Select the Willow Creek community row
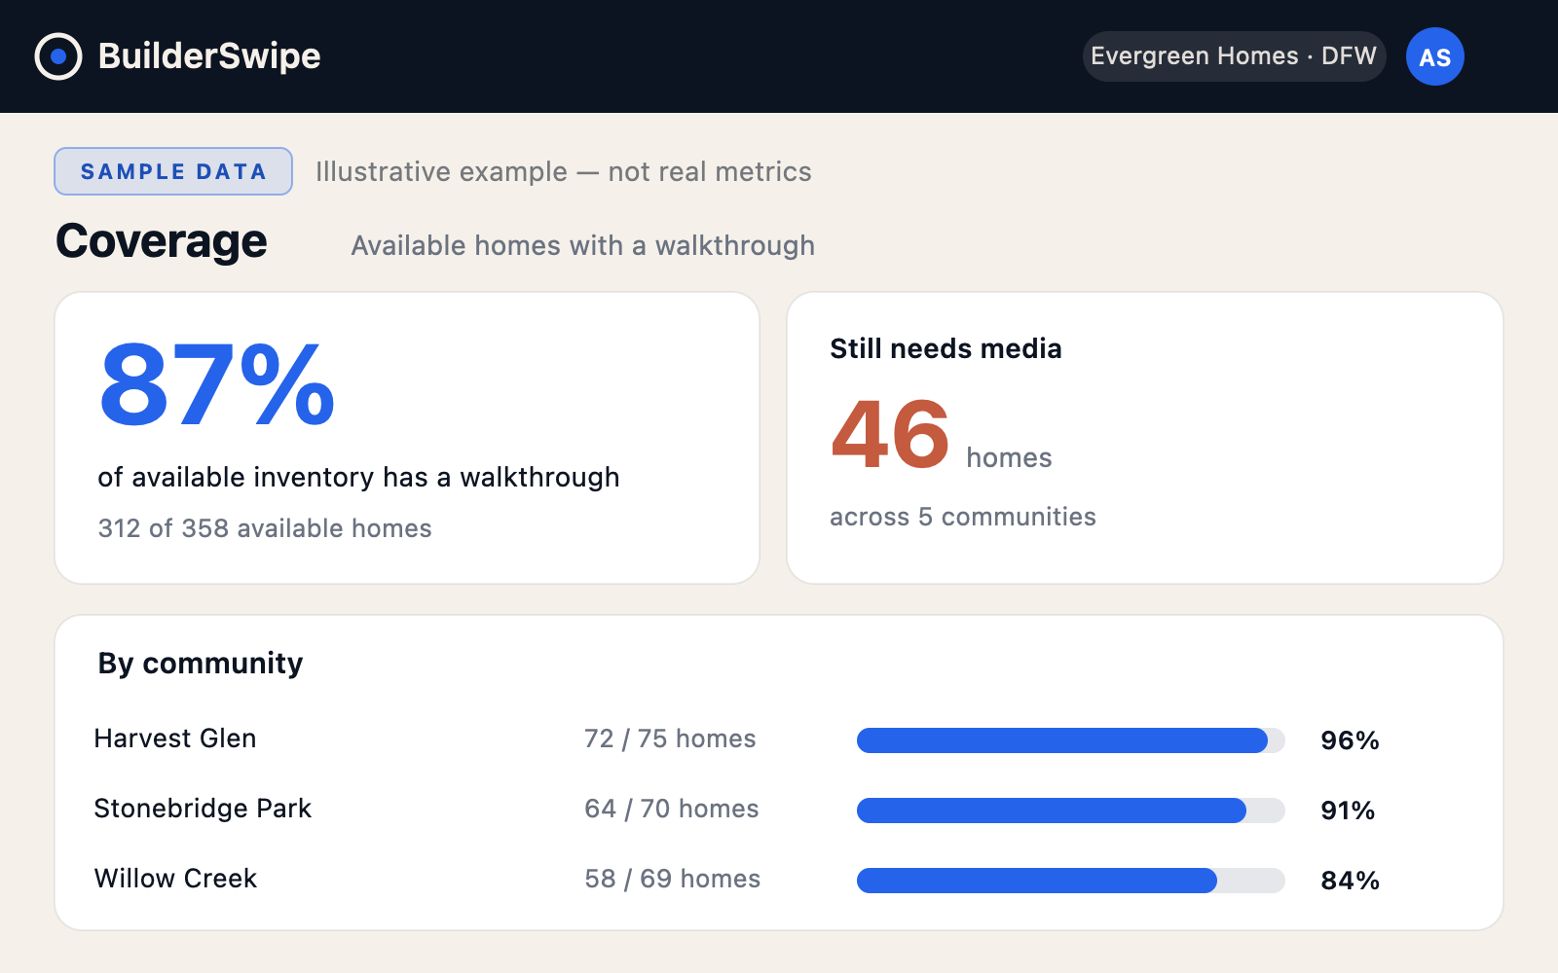Image resolution: width=1558 pixels, height=973 pixels. [779, 880]
